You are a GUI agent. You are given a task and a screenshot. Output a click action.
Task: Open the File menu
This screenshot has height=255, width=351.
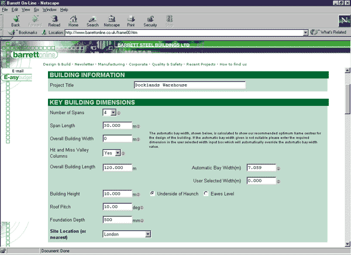5,10
